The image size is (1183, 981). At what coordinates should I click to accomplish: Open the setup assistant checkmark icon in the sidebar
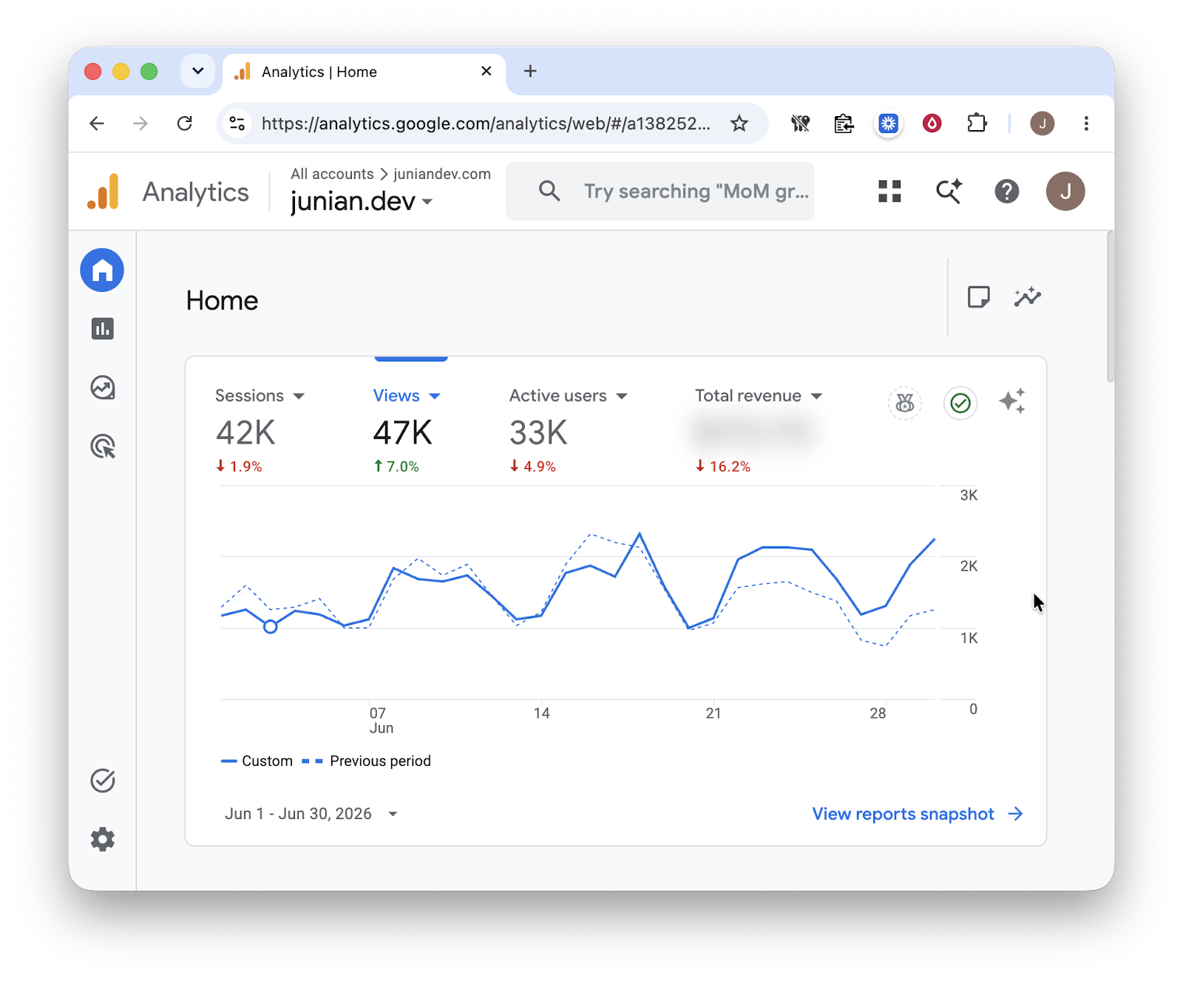tap(103, 780)
